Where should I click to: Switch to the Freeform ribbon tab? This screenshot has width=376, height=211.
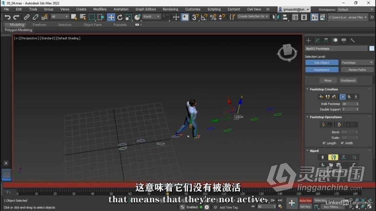click(x=39, y=25)
